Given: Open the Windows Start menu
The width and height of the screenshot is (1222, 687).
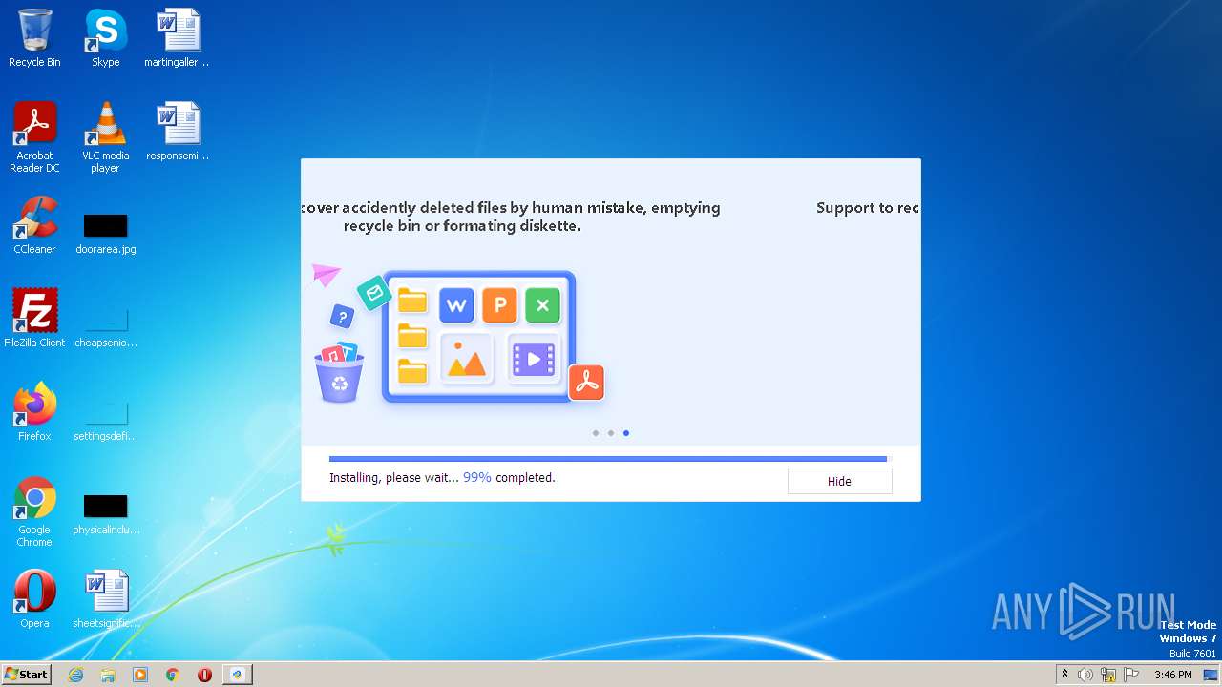Looking at the screenshot, I should point(26,674).
